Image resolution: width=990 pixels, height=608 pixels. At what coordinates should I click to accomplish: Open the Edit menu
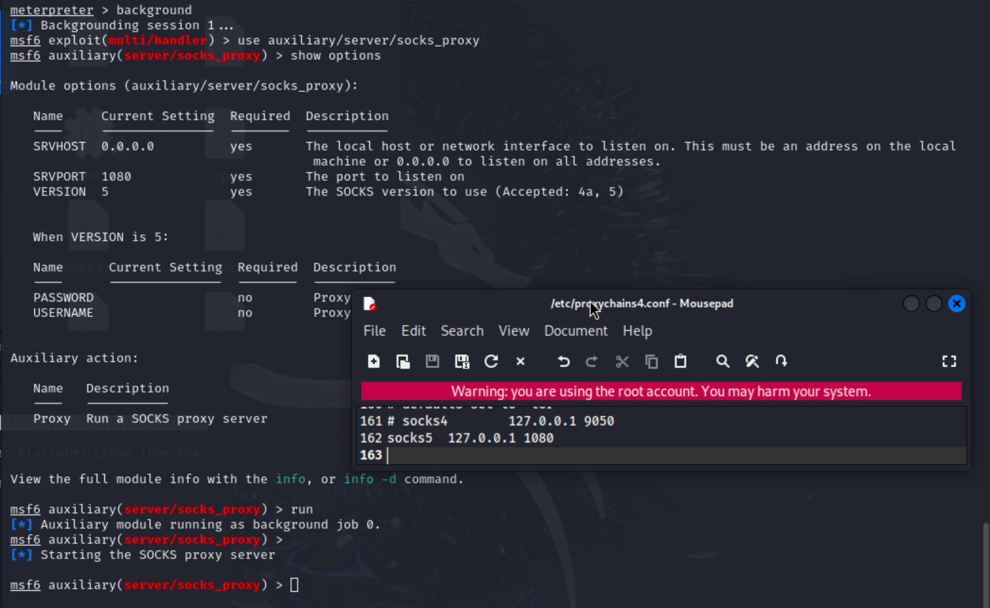pyautogui.click(x=414, y=331)
